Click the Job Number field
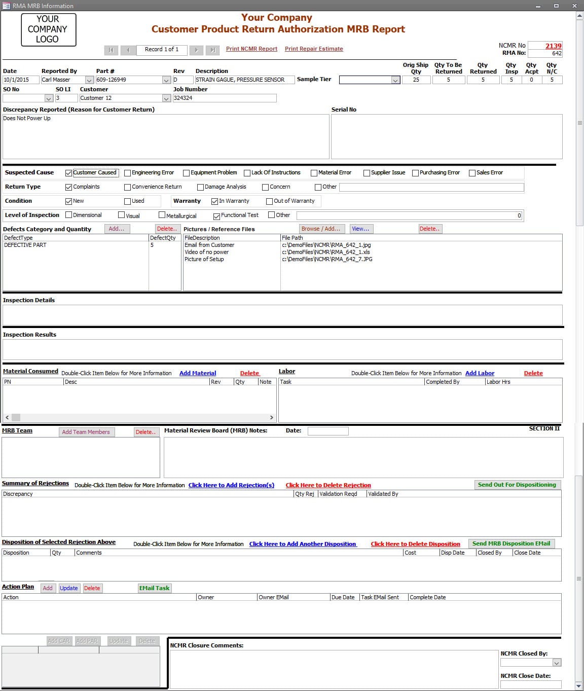584x691 pixels. pyautogui.click(x=225, y=98)
